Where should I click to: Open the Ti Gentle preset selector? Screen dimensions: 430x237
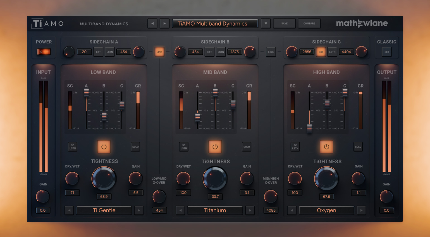point(104,211)
